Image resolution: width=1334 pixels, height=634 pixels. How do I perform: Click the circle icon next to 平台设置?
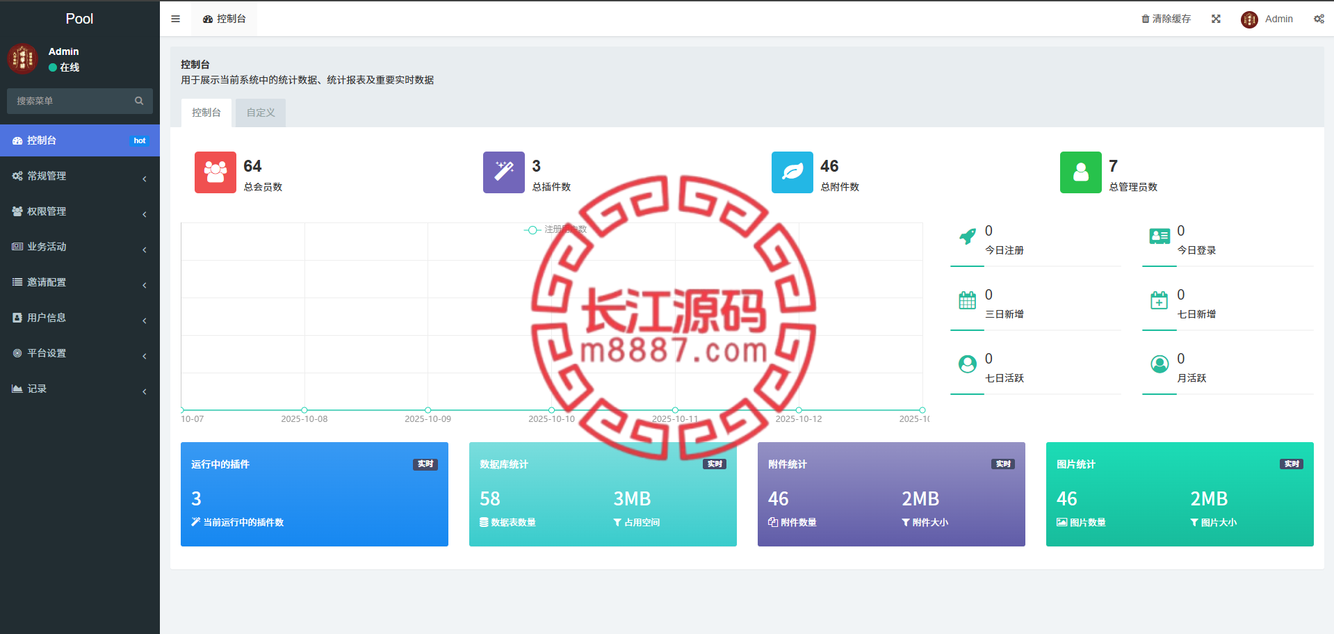(17, 353)
